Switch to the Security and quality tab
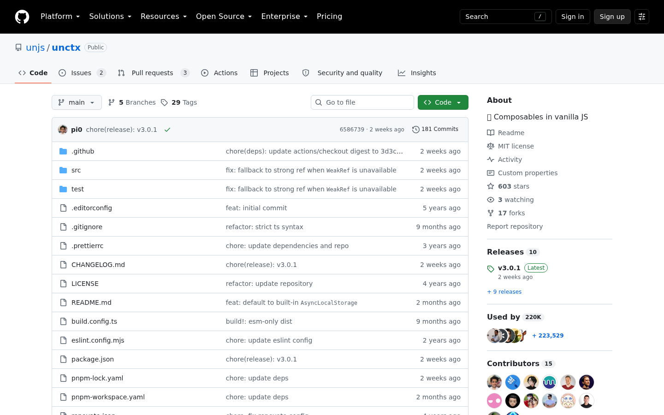Screen dimensions: 664x415 point(342,73)
